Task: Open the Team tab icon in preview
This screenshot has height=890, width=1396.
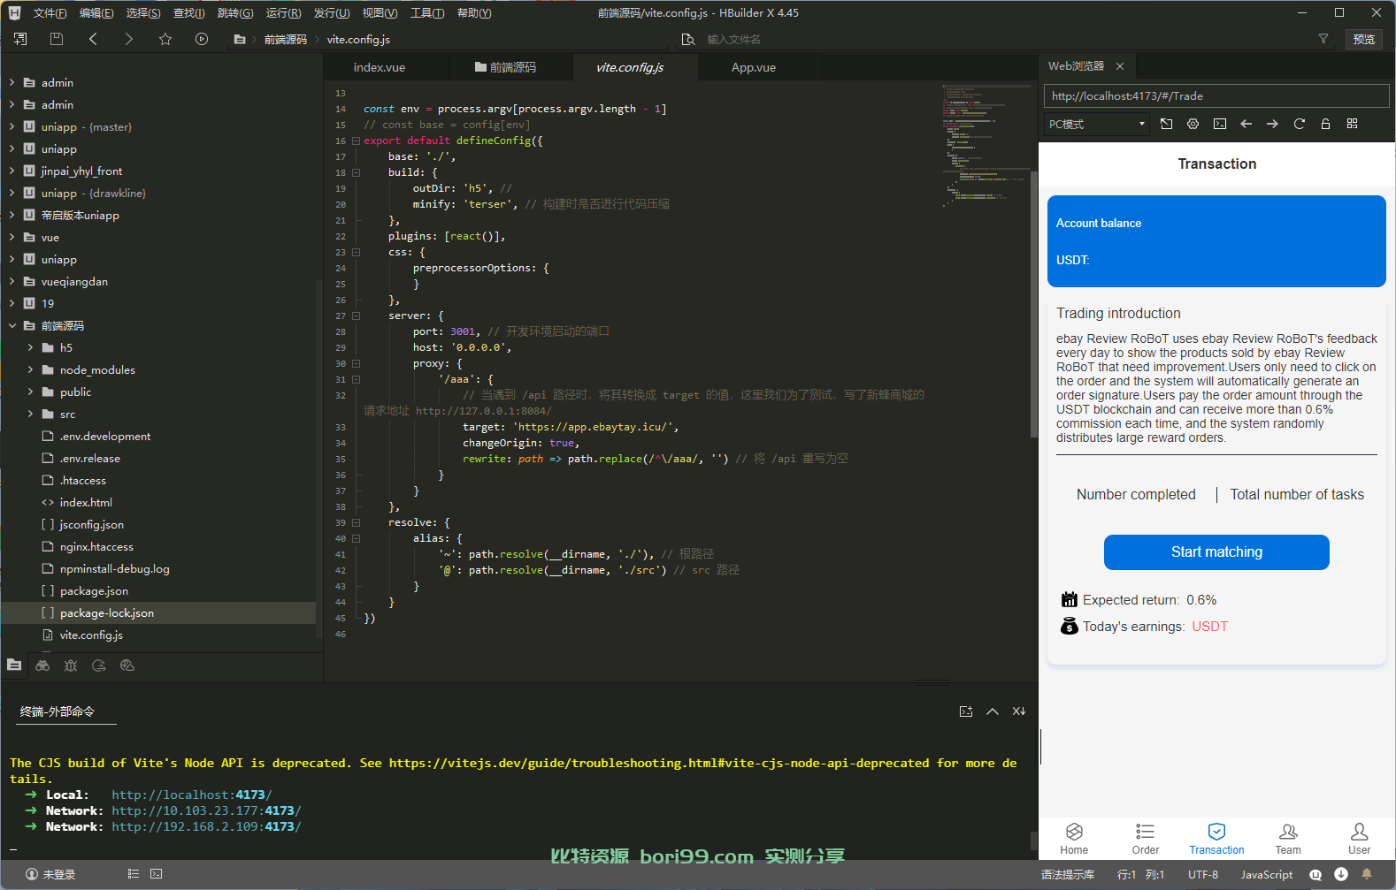Action: (1288, 832)
